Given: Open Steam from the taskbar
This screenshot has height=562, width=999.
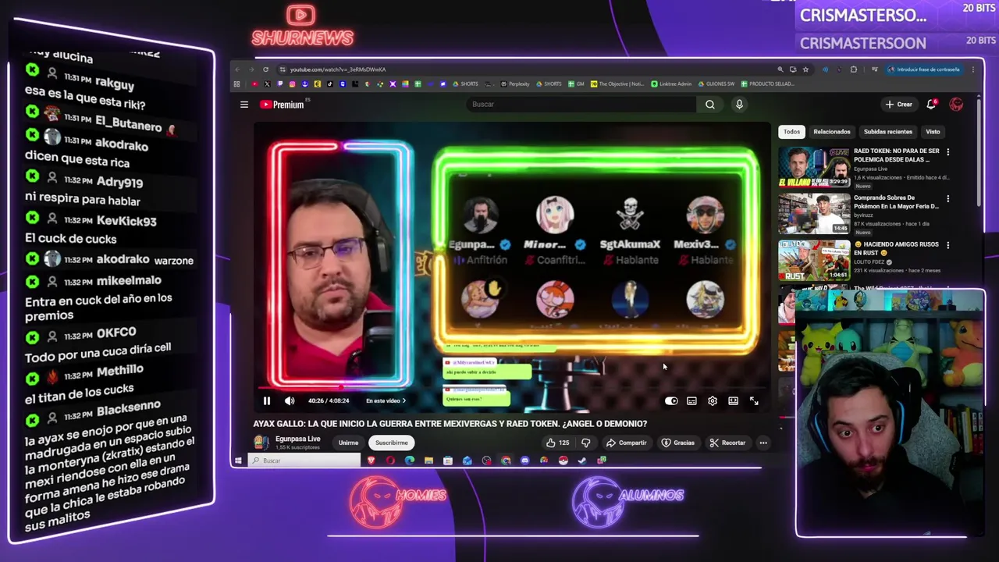Looking at the screenshot, I should pos(582,461).
